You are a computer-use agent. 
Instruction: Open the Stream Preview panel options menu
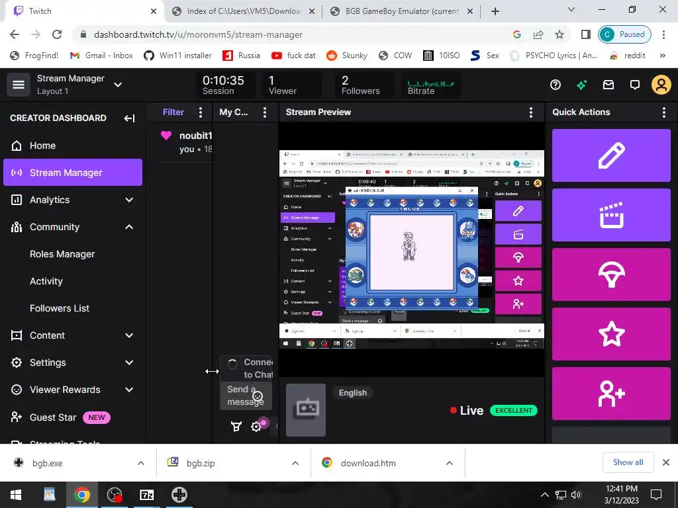coord(531,112)
